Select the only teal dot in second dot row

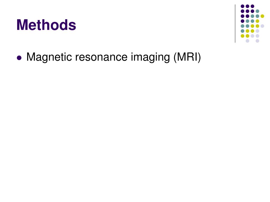(257, 11)
